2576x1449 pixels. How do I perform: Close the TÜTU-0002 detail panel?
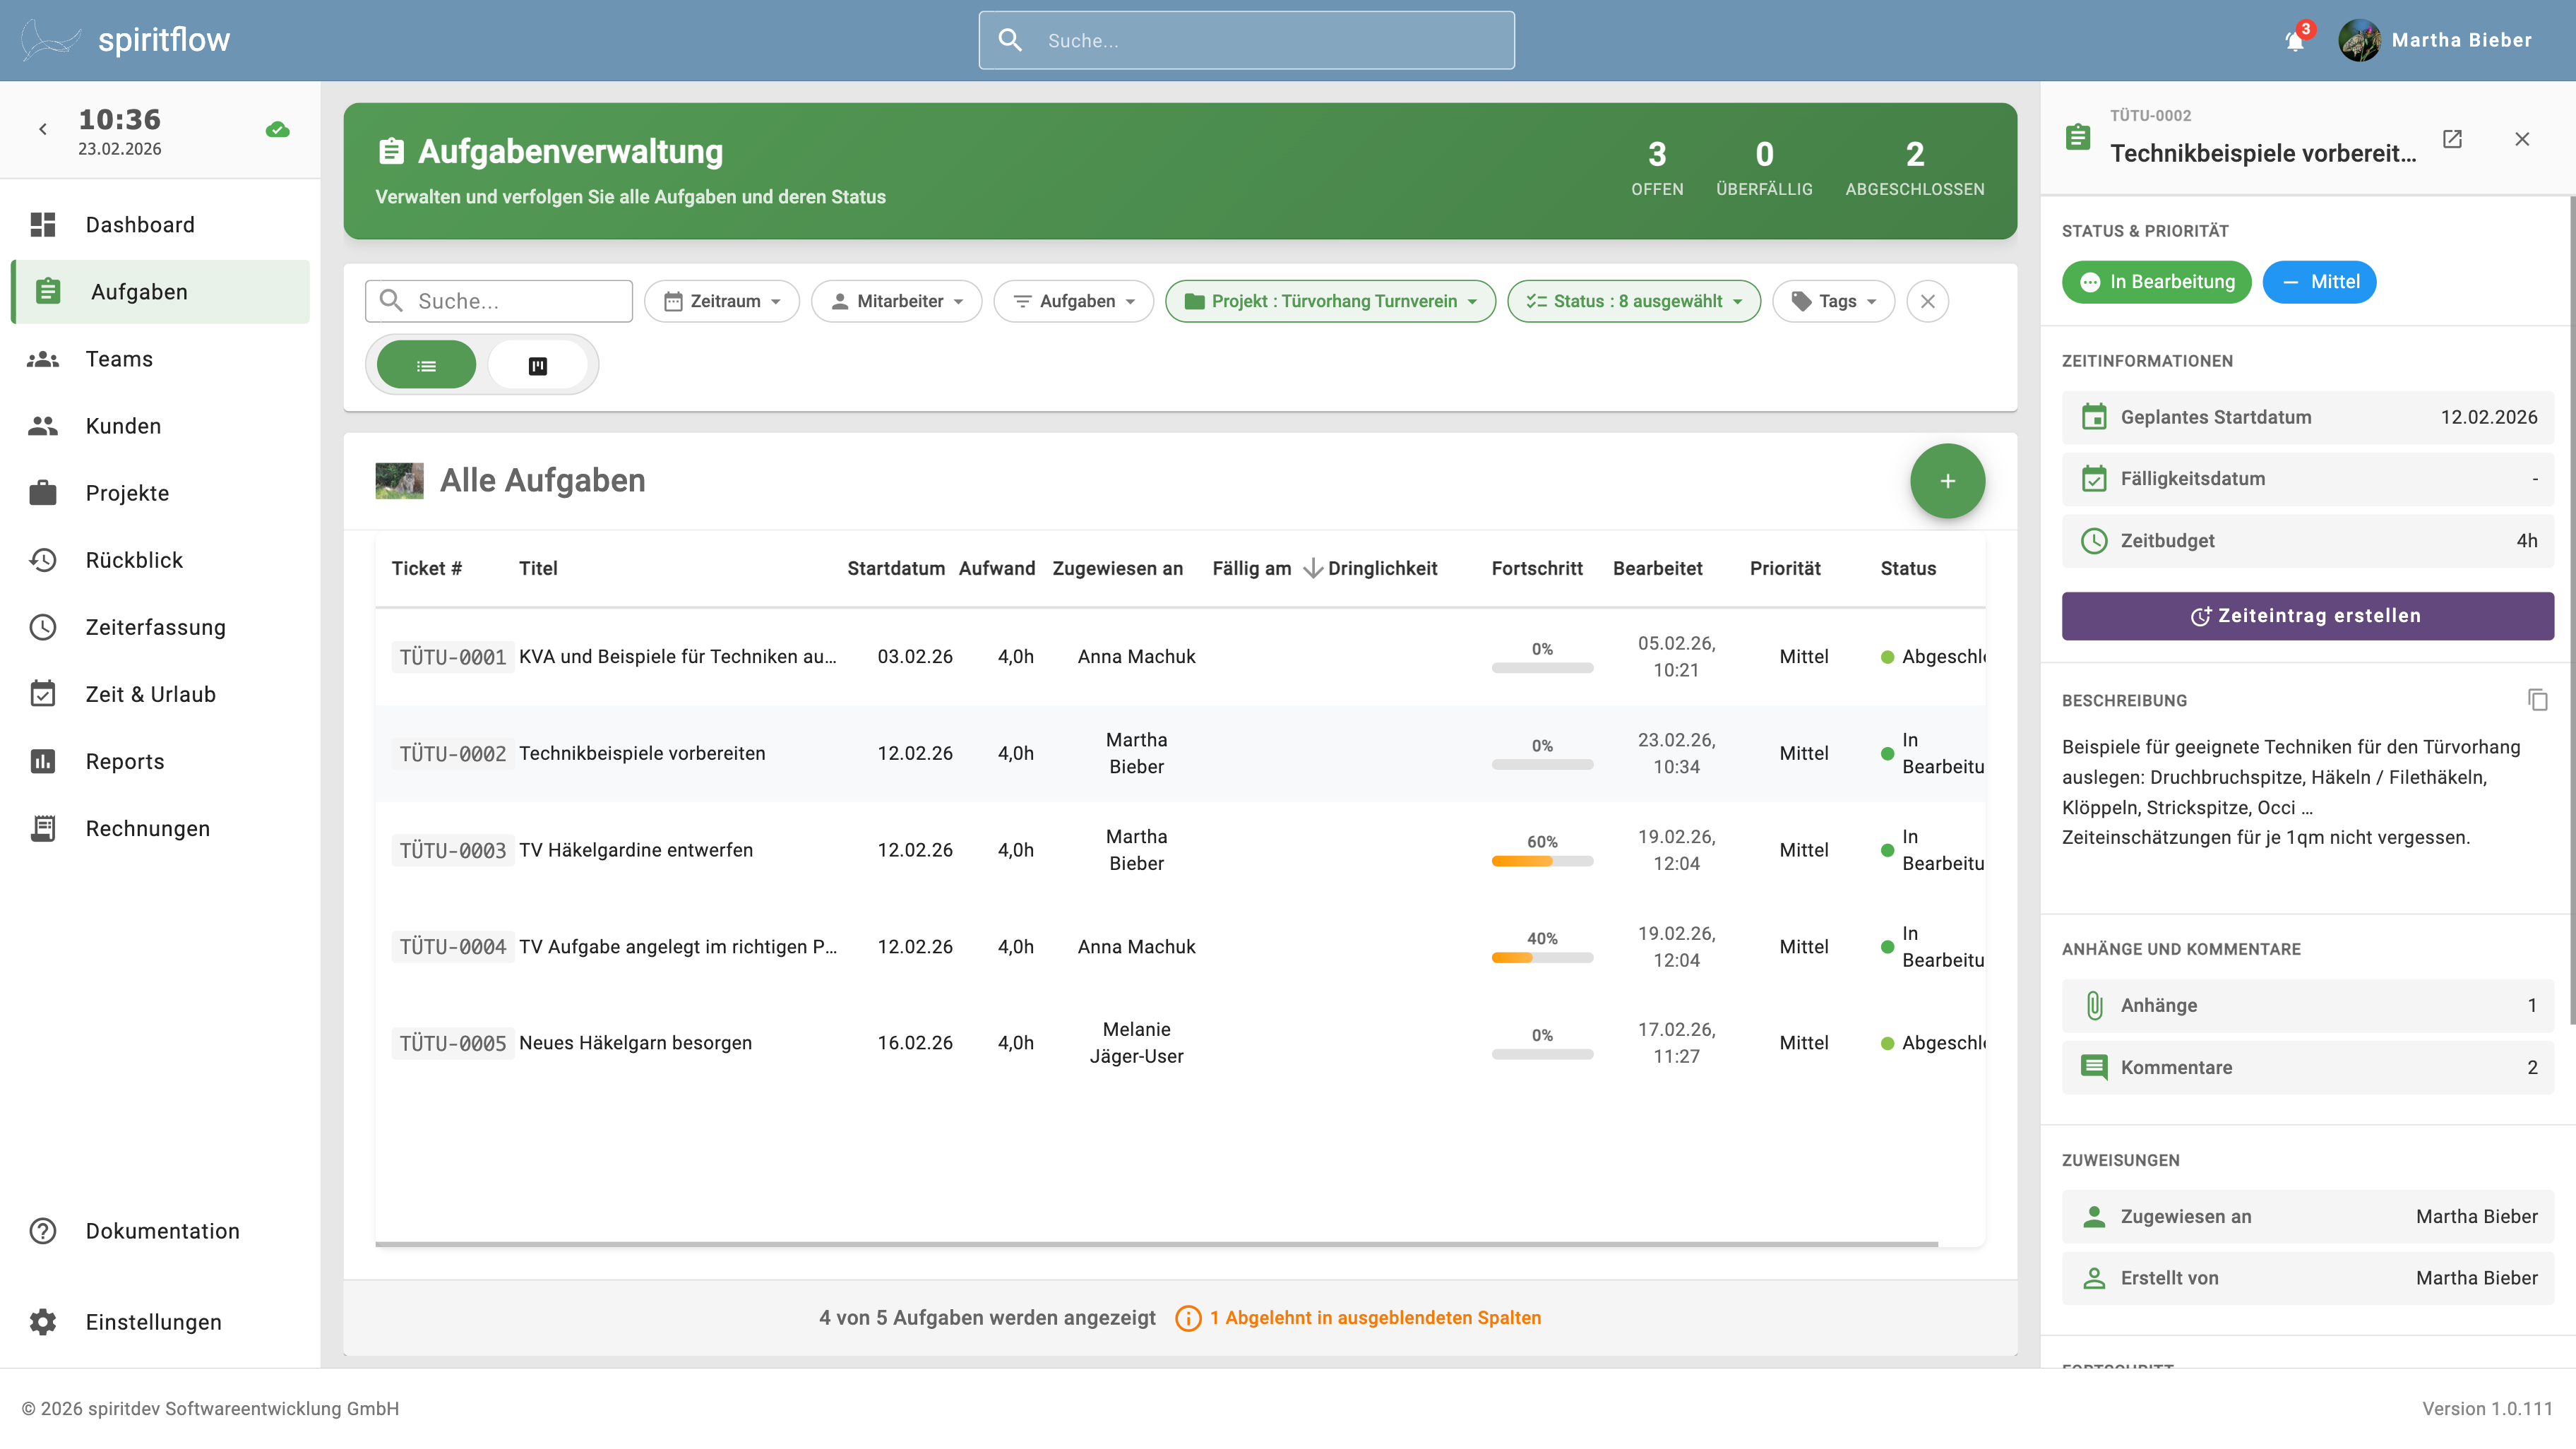pyautogui.click(x=2522, y=139)
